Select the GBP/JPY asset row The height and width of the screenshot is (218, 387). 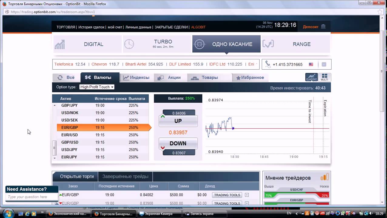pos(103,105)
